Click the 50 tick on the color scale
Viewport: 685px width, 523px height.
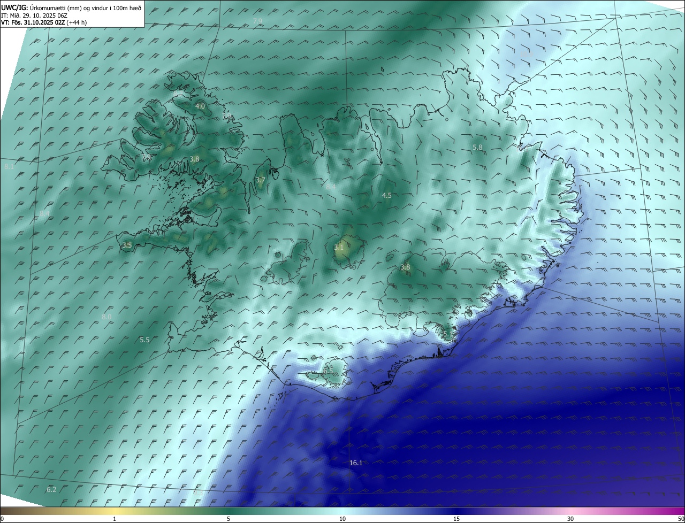tap(681, 519)
